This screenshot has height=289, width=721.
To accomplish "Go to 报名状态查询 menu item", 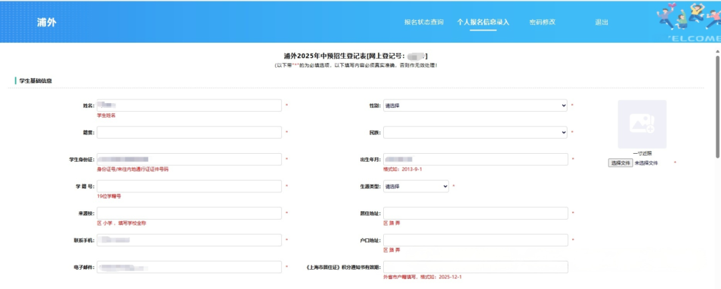I will [423, 22].
